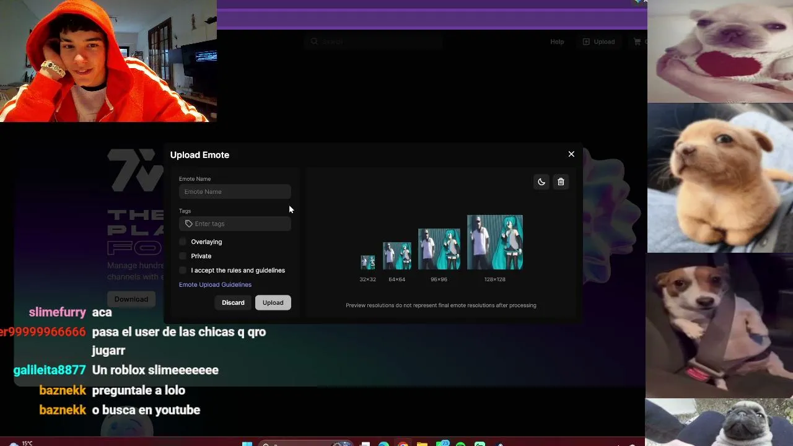The height and width of the screenshot is (446, 793).
Task: Click the "Upload Emote" dialog title
Action: [x=199, y=155]
